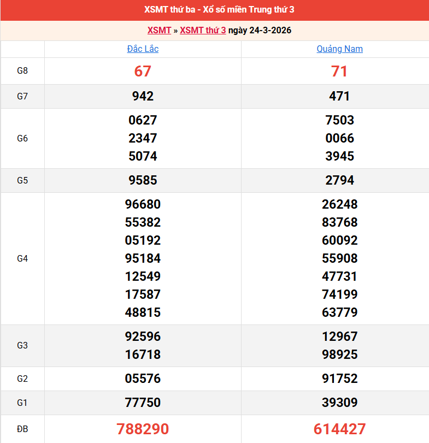
Task: Open the XSMT breadcrumb link
Action: pos(159,30)
